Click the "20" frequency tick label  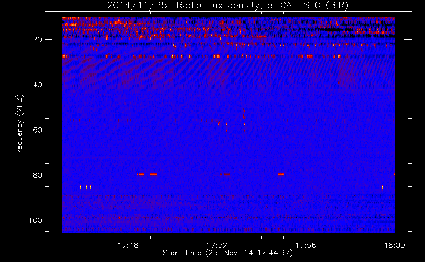click(38, 40)
